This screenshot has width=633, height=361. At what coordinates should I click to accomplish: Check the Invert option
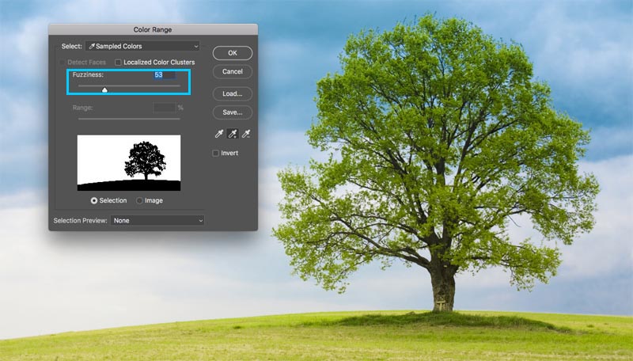coord(216,154)
